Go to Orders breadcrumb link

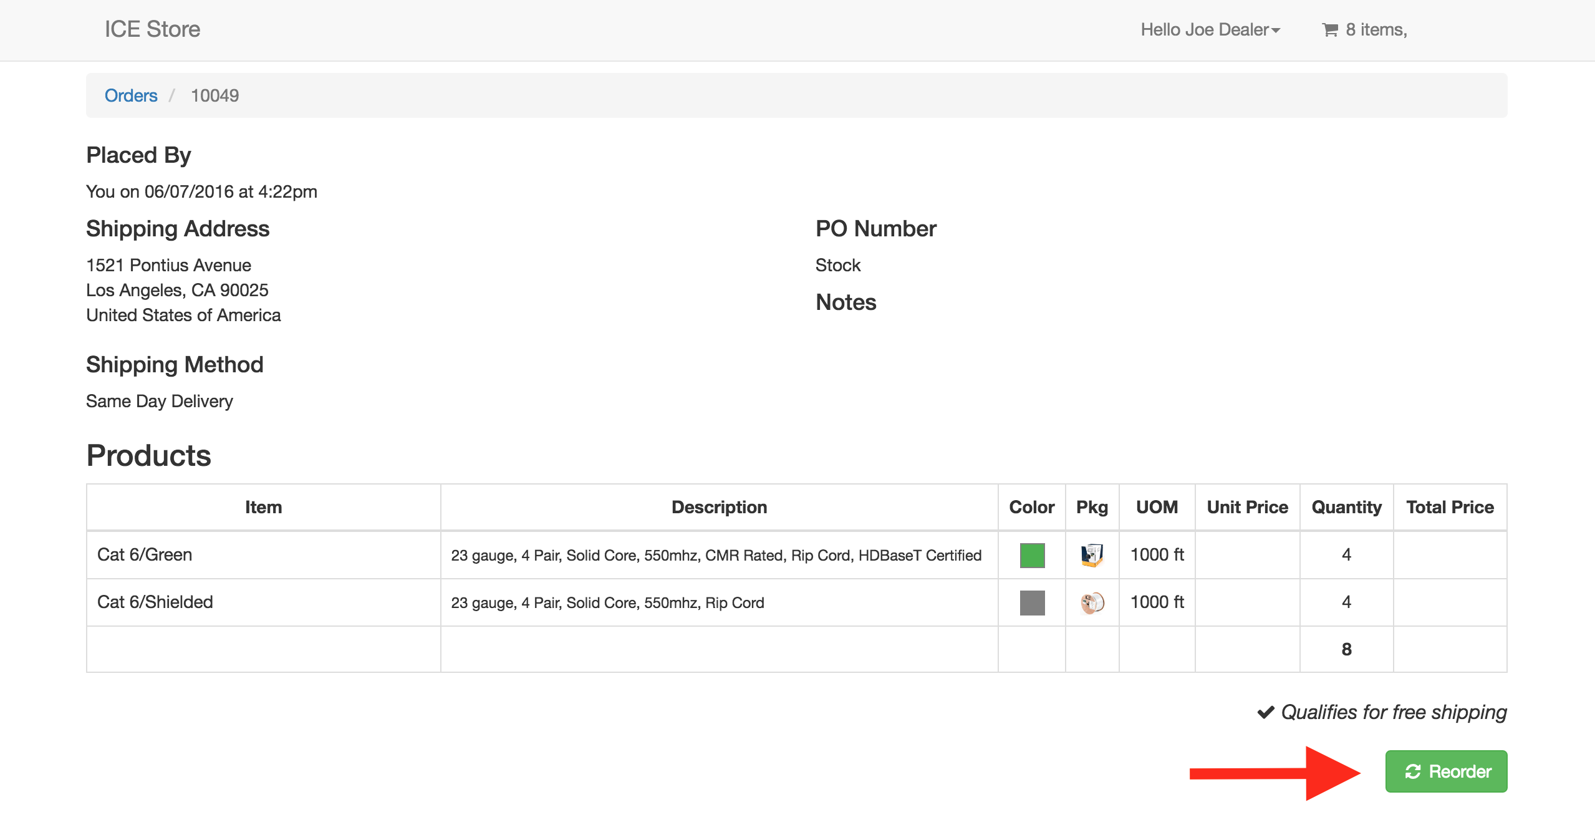point(131,95)
